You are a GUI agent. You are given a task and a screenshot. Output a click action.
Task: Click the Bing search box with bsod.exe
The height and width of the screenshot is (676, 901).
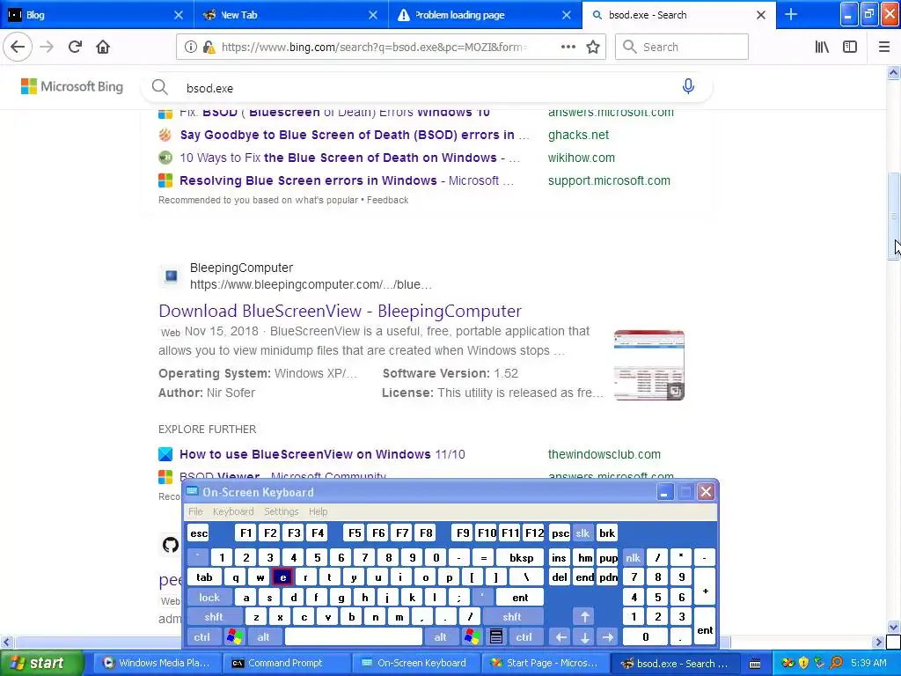425,88
